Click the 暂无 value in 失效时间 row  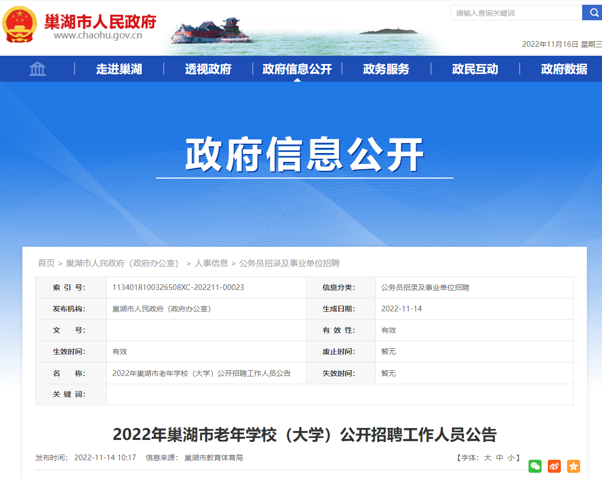coord(388,373)
